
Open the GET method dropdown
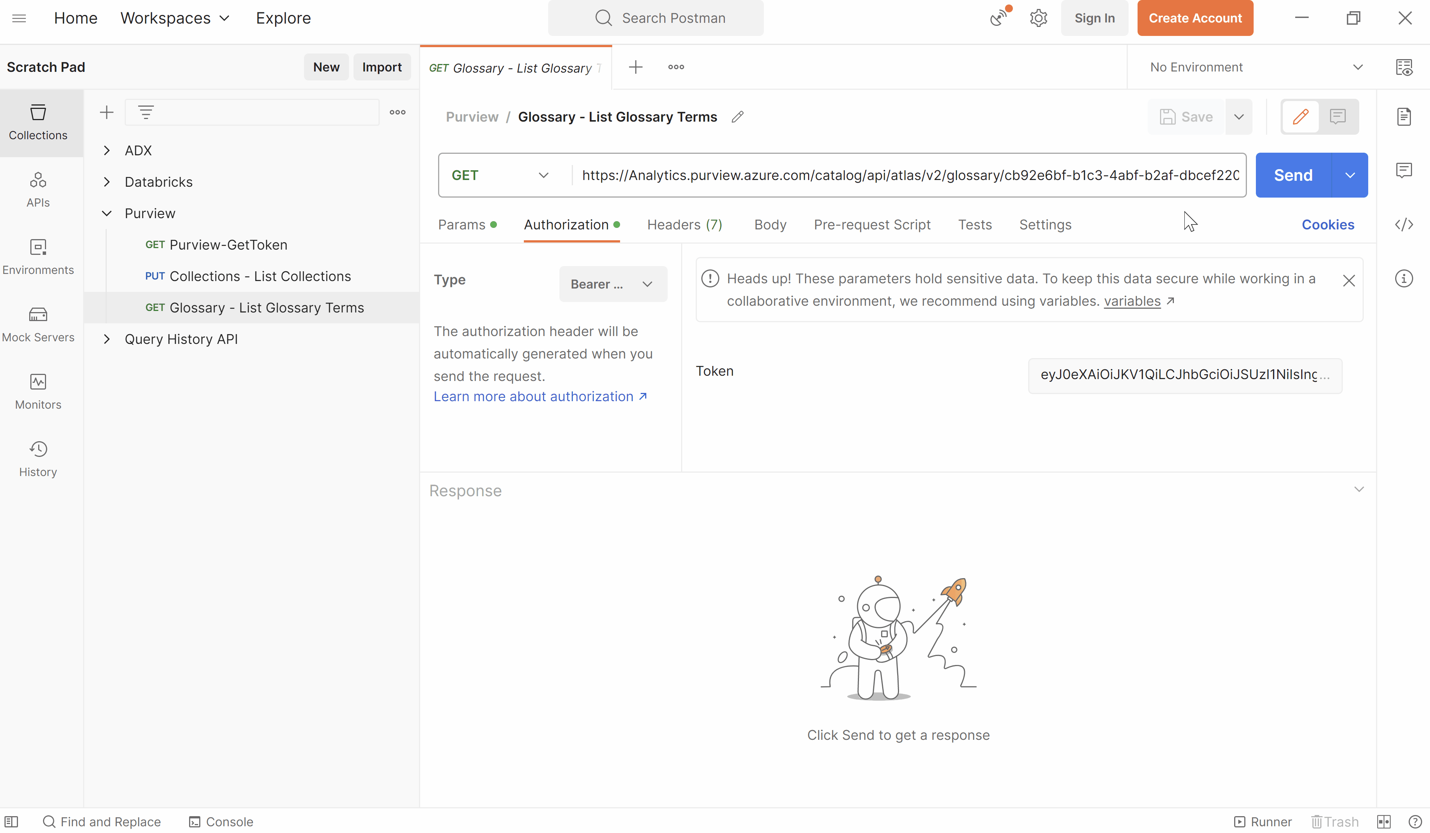[x=500, y=175]
